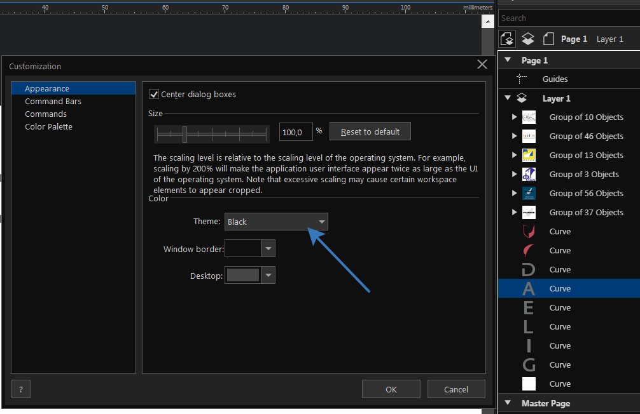Select thumbnail of Group of 46 Objects
This screenshot has height=414, width=640.
pyautogui.click(x=529, y=136)
